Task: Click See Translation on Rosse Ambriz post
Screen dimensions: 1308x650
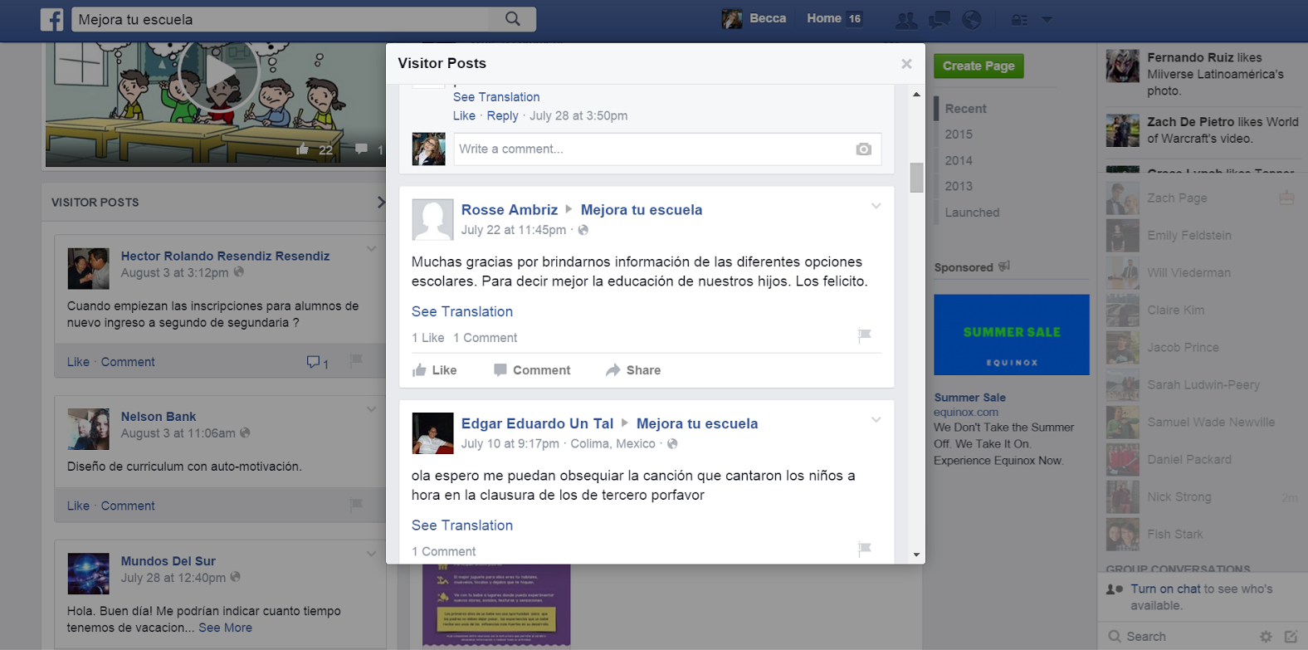Action: tap(462, 312)
